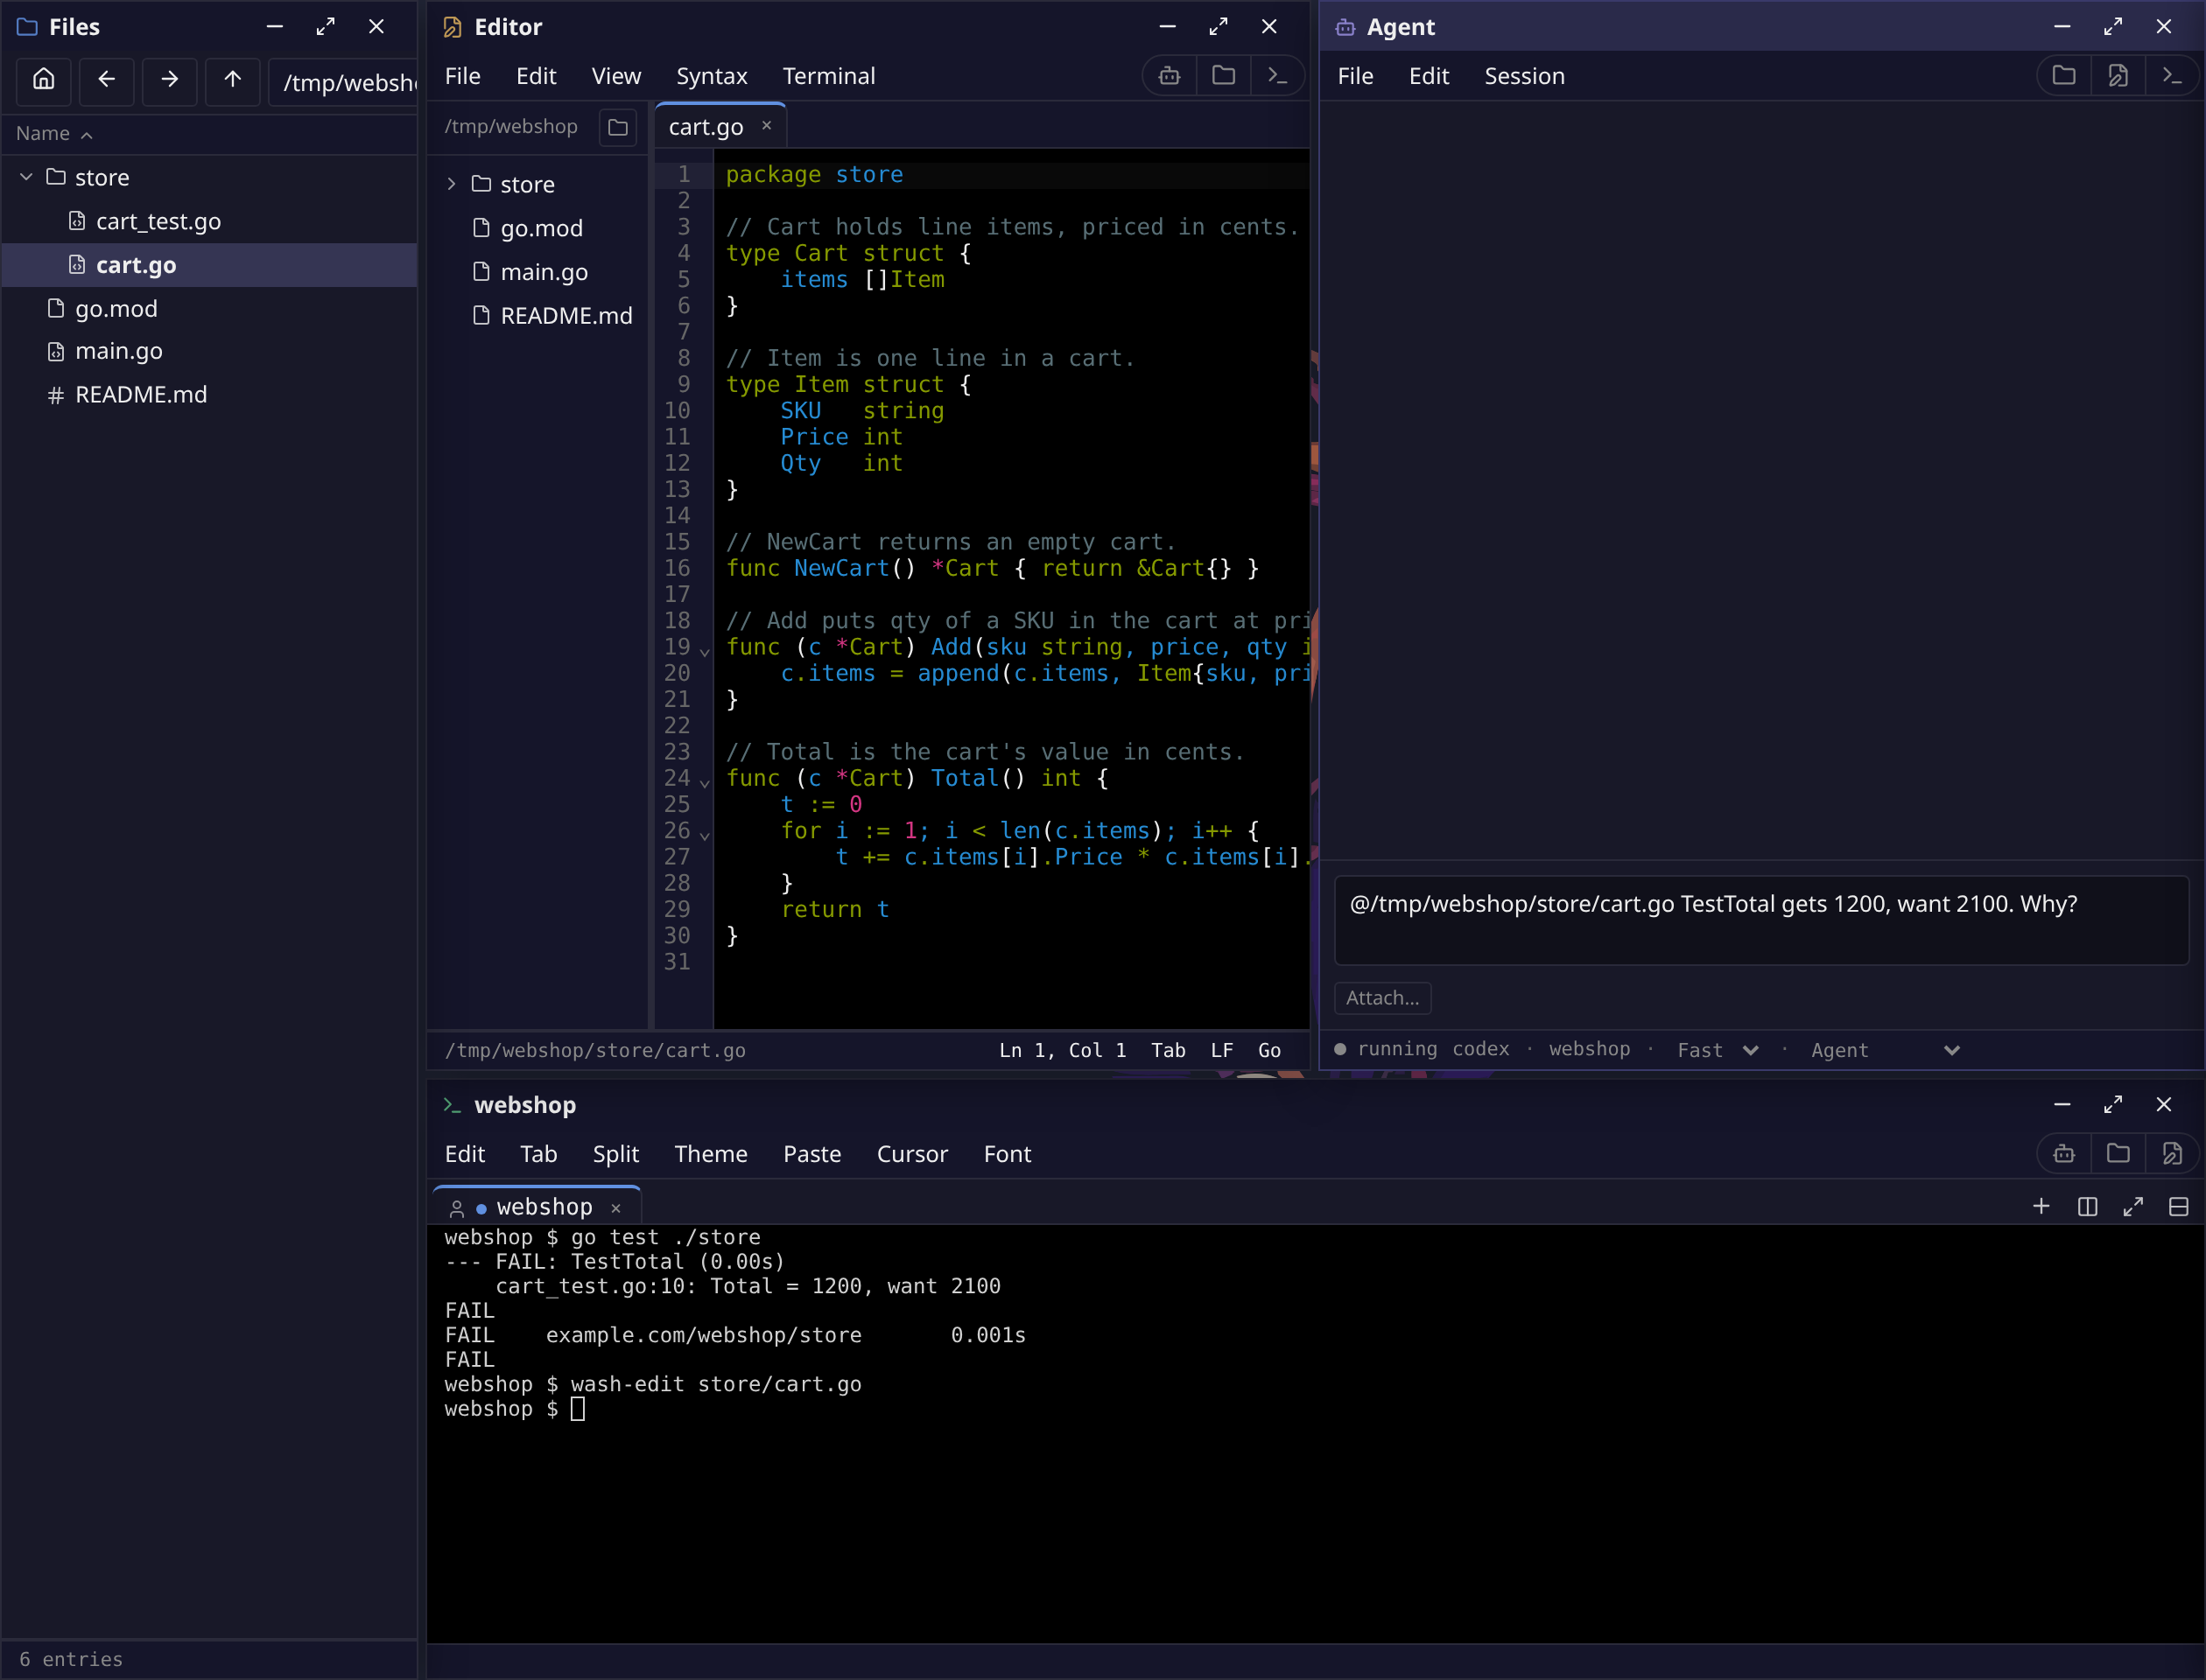Screen dimensions: 2206x1680
Task: Open Session menu in Agent
Action: (1524, 76)
